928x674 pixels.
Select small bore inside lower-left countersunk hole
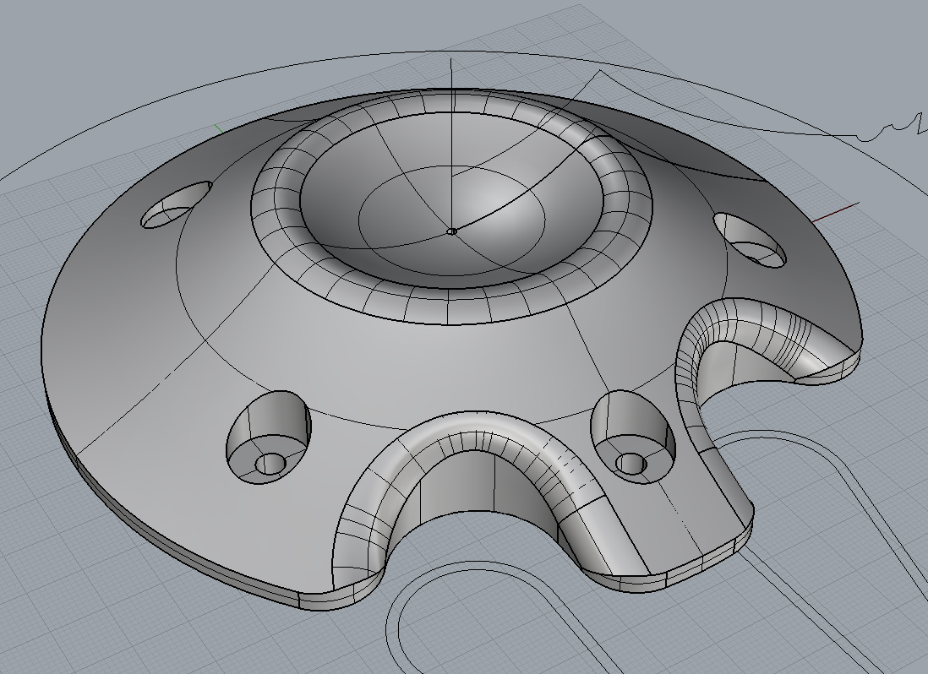click(270, 465)
